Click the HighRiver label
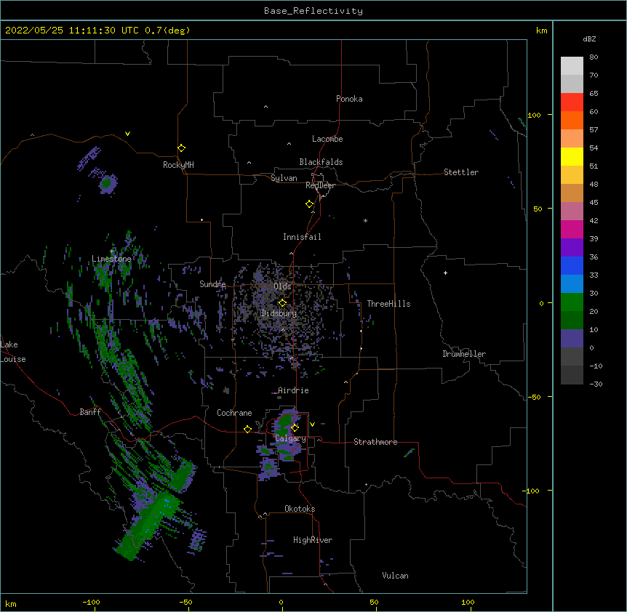Screen dimensions: 627x612 pyautogui.click(x=313, y=540)
